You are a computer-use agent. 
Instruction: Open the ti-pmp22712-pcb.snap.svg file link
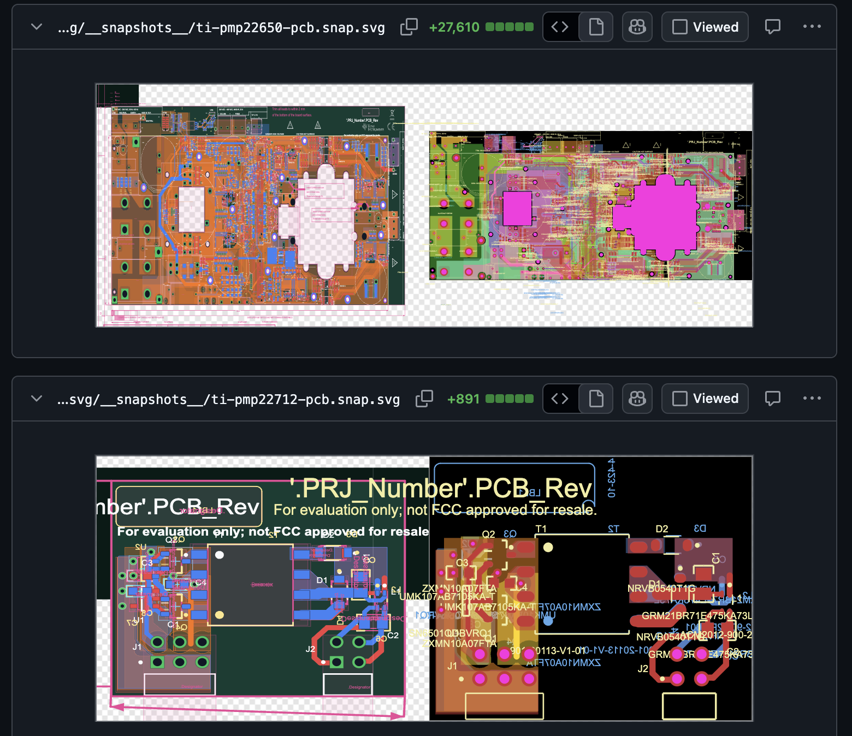(x=228, y=399)
